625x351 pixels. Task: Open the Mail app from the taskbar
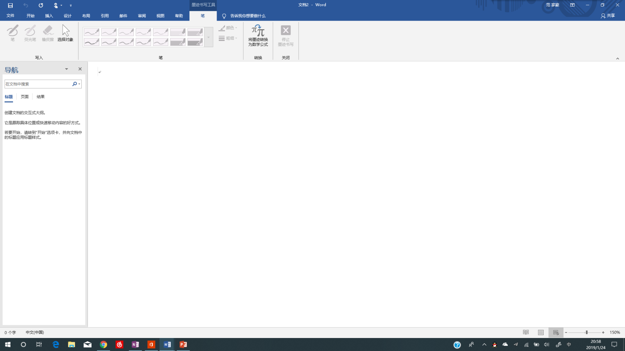click(88, 344)
